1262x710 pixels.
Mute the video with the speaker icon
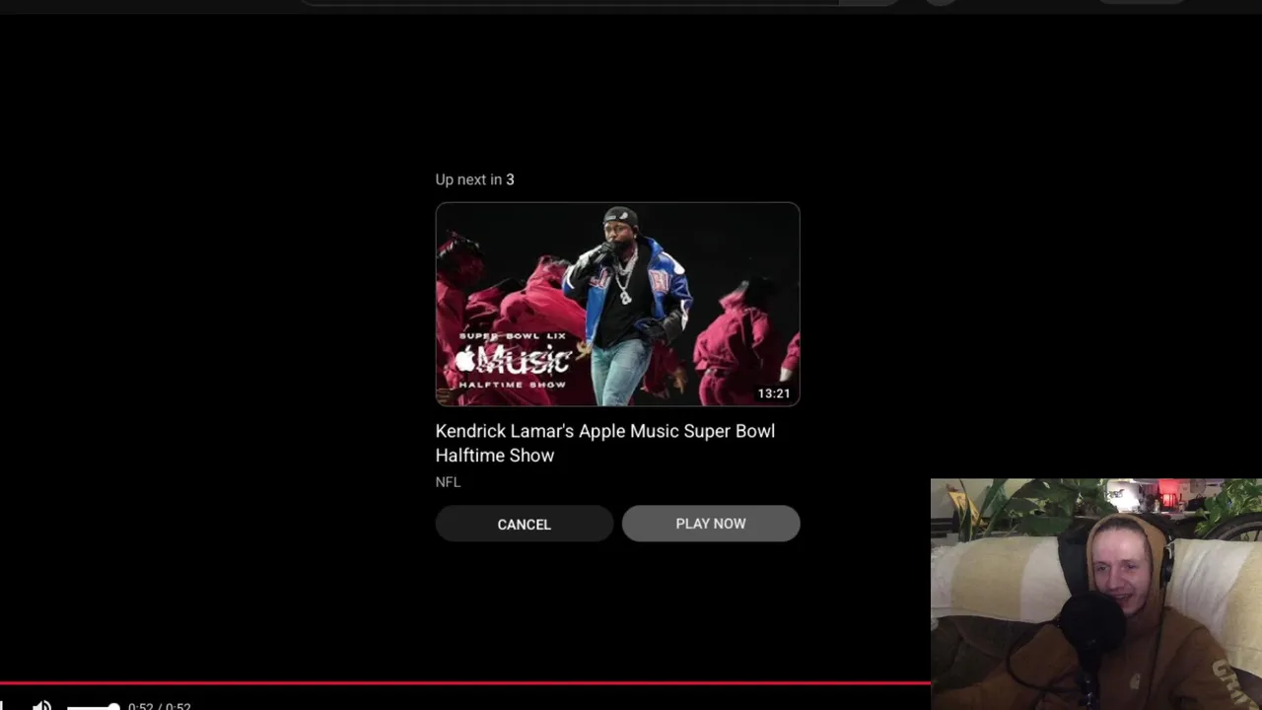pyautogui.click(x=41, y=704)
